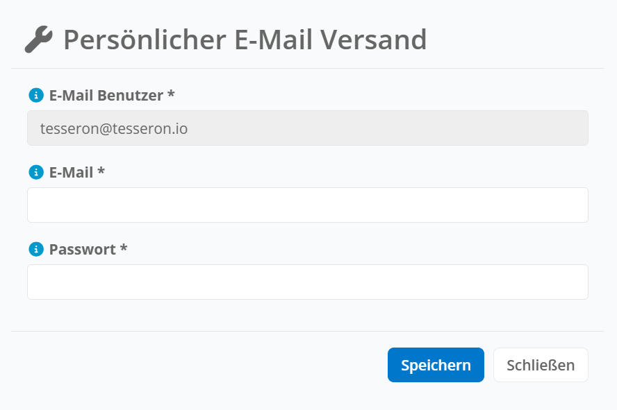
Task: Focus the empty Passwort input field
Action: pyautogui.click(x=308, y=282)
